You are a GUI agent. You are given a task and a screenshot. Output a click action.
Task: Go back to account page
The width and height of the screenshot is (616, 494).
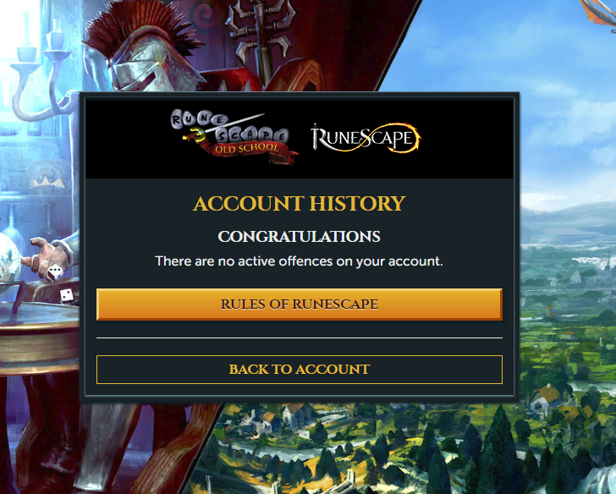[300, 370]
